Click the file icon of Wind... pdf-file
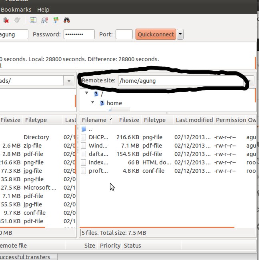 pyautogui.click(x=84, y=146)
